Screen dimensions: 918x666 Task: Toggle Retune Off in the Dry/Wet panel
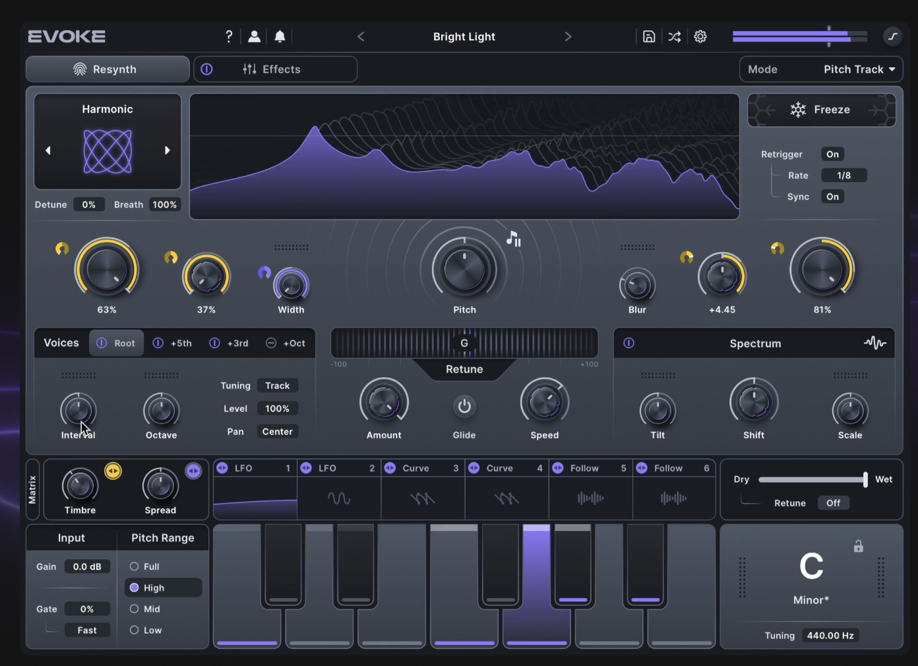(x=834, y=502)
